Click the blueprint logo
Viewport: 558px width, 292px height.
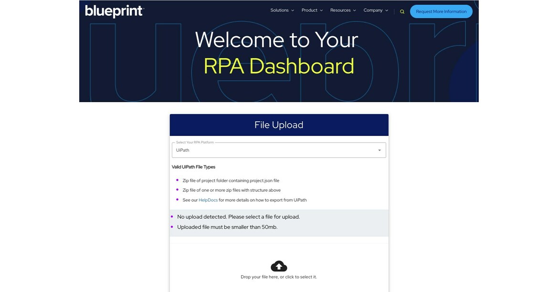point(114,11)
